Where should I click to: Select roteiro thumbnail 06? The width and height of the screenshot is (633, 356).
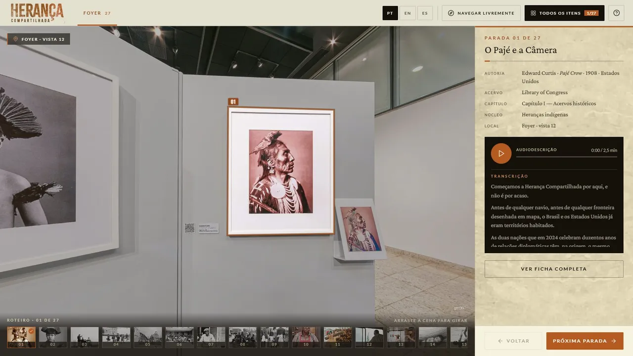coord(180,337)
